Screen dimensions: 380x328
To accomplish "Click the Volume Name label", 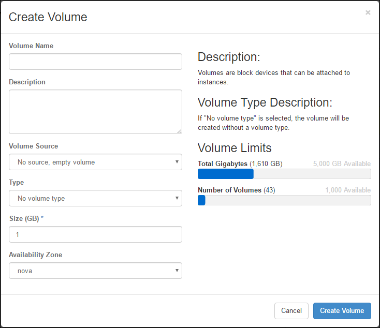I will [31, 46].
